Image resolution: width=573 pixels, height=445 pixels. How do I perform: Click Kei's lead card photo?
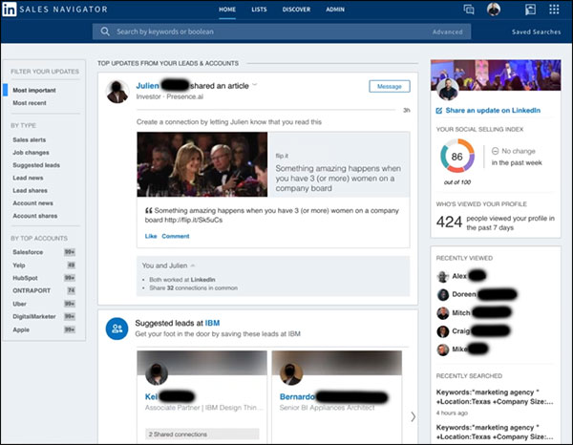[157, 373]
